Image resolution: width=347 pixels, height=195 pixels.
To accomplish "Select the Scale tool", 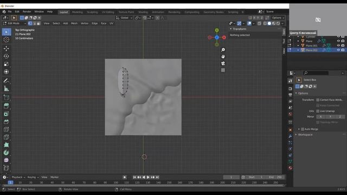I will pos(7,64).
